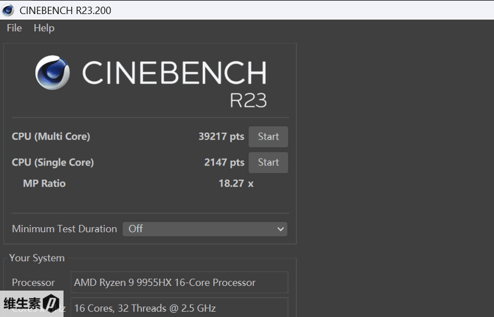Click the Cinebench sphere logo
Image resolution: width=494 pixels, height=317 pixels.
pos(52,73)
